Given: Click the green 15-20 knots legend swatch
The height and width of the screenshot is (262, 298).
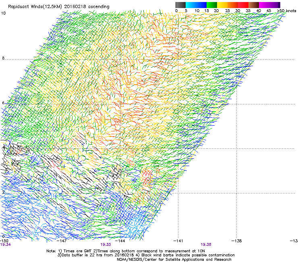Looking at the screenshot, I should (212, 5).
